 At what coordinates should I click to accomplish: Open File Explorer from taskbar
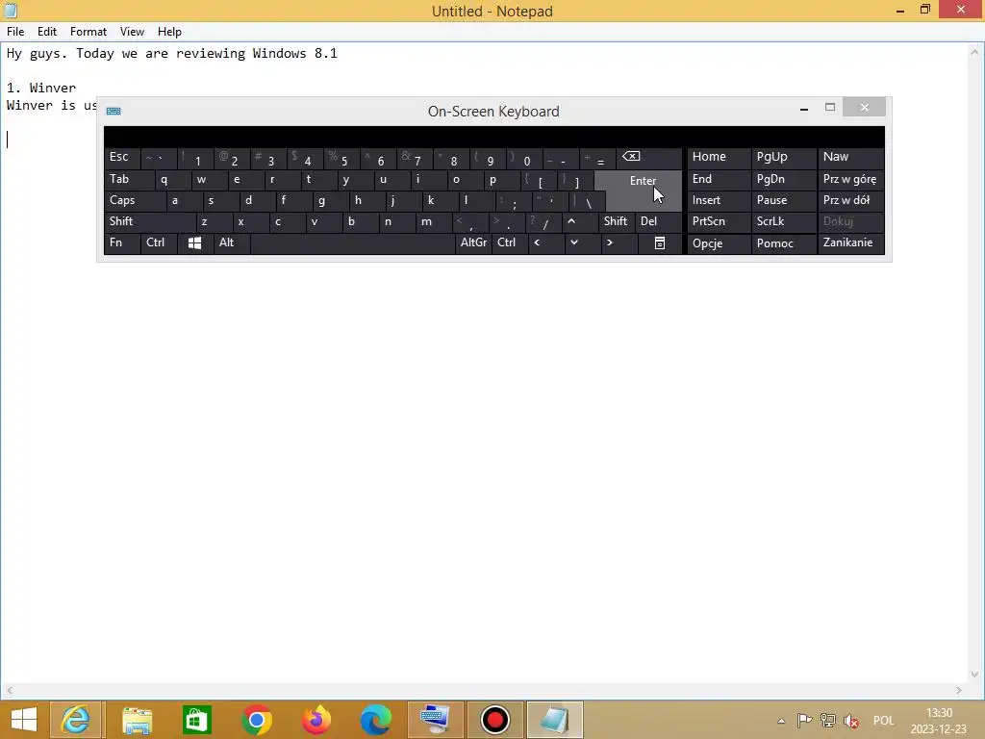(x=137, y=720)
